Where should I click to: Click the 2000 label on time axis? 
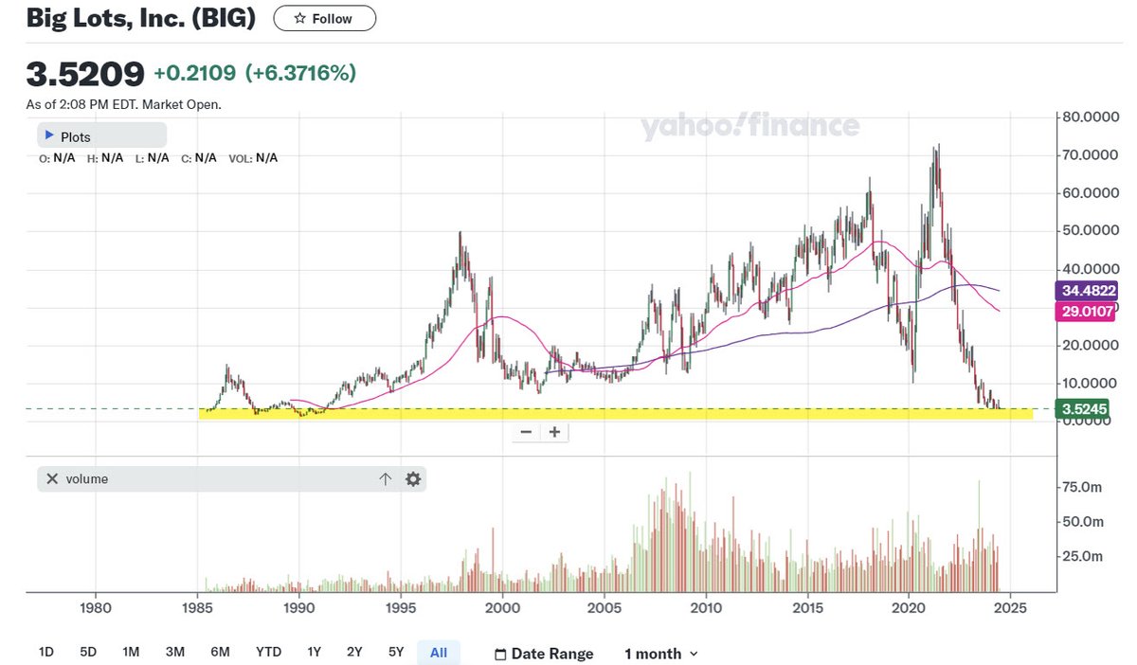[502, 607]
